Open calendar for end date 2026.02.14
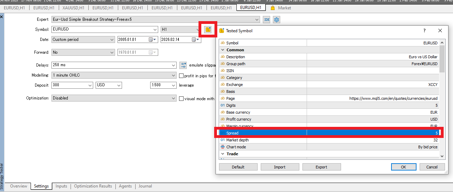 point(196,40)
